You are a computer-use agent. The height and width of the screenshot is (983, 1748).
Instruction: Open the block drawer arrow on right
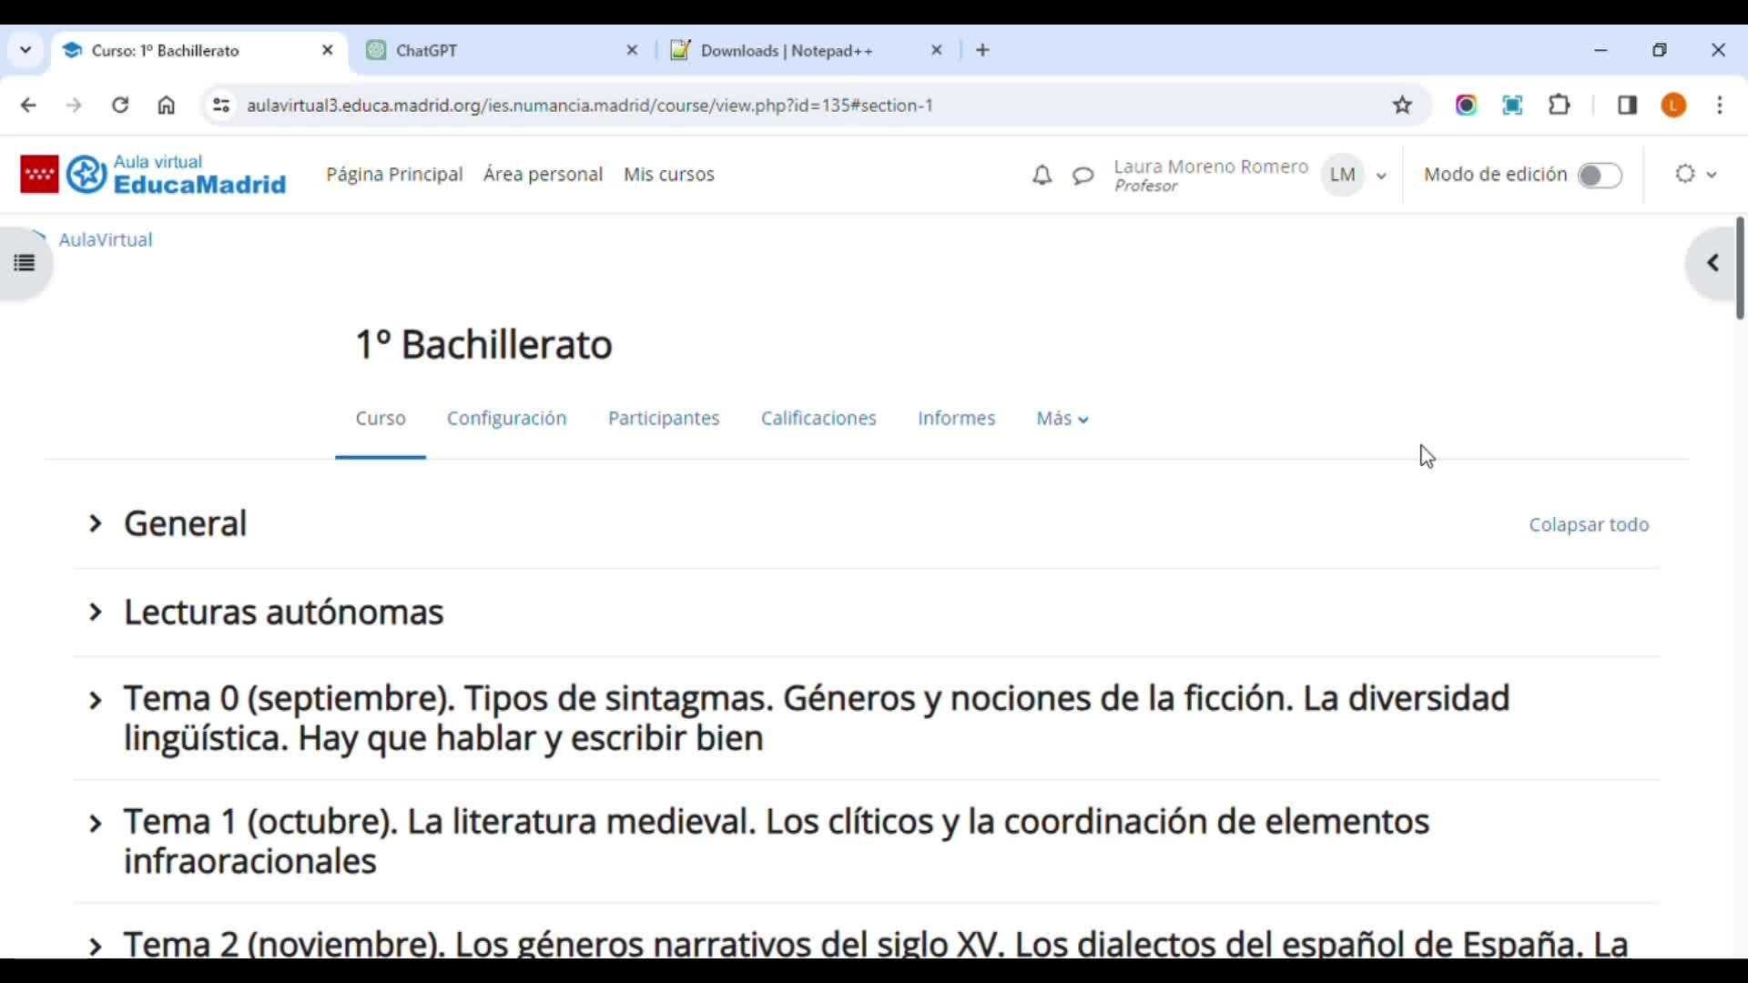(1712, 263)
